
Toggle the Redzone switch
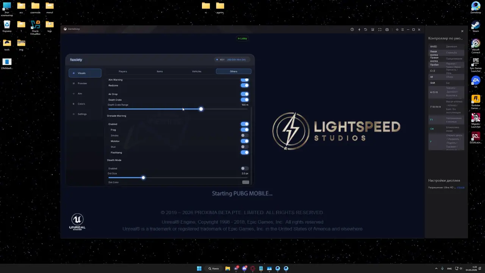[x=245, y=85]
